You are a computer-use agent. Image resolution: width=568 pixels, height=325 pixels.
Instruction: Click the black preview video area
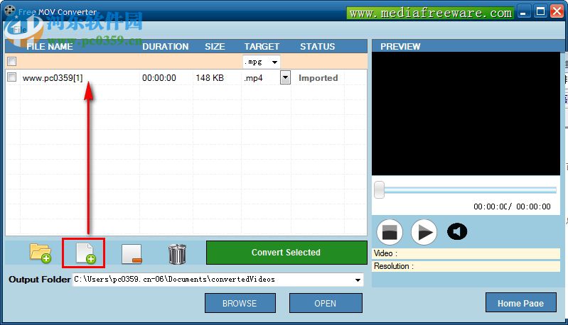466,114
